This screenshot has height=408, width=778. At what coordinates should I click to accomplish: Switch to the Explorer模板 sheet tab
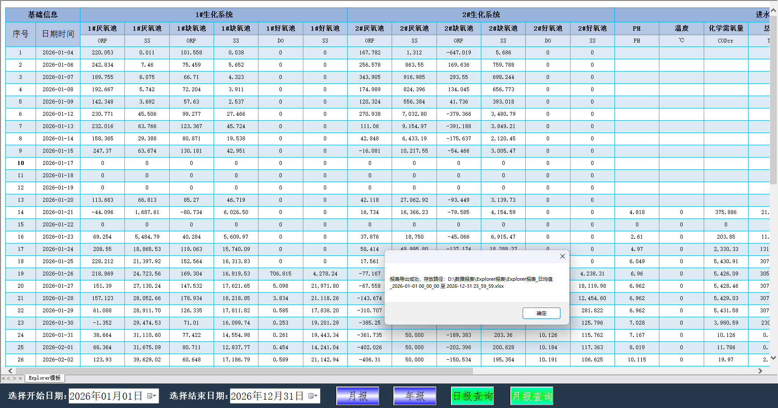(x=44, y=378)
